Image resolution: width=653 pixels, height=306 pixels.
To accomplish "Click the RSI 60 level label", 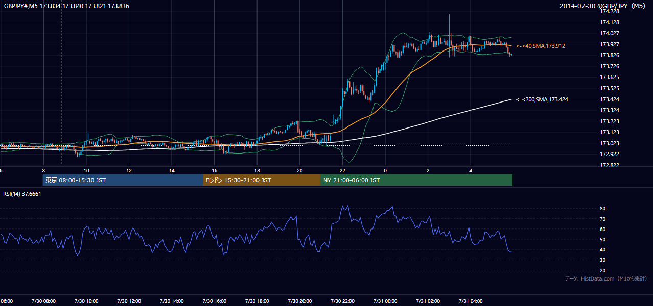I will tap(602, 229).
